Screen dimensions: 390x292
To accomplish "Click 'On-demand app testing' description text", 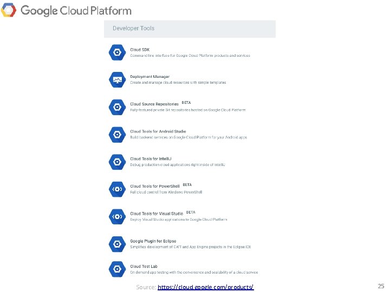I will [x=194, y=273].
